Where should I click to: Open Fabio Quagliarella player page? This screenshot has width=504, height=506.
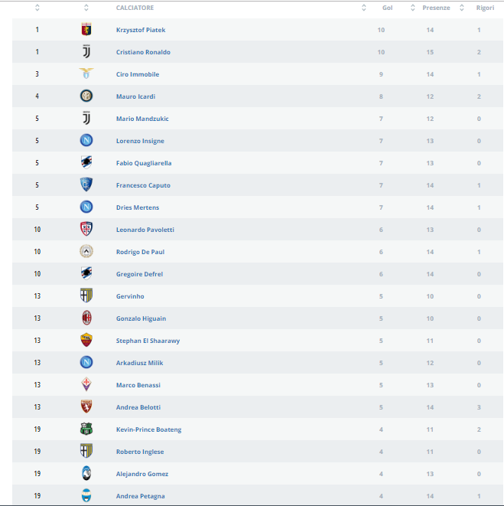coord(144,163)
